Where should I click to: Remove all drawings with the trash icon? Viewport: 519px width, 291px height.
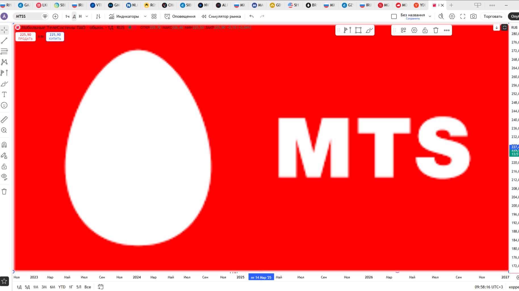tap(4, 191)
